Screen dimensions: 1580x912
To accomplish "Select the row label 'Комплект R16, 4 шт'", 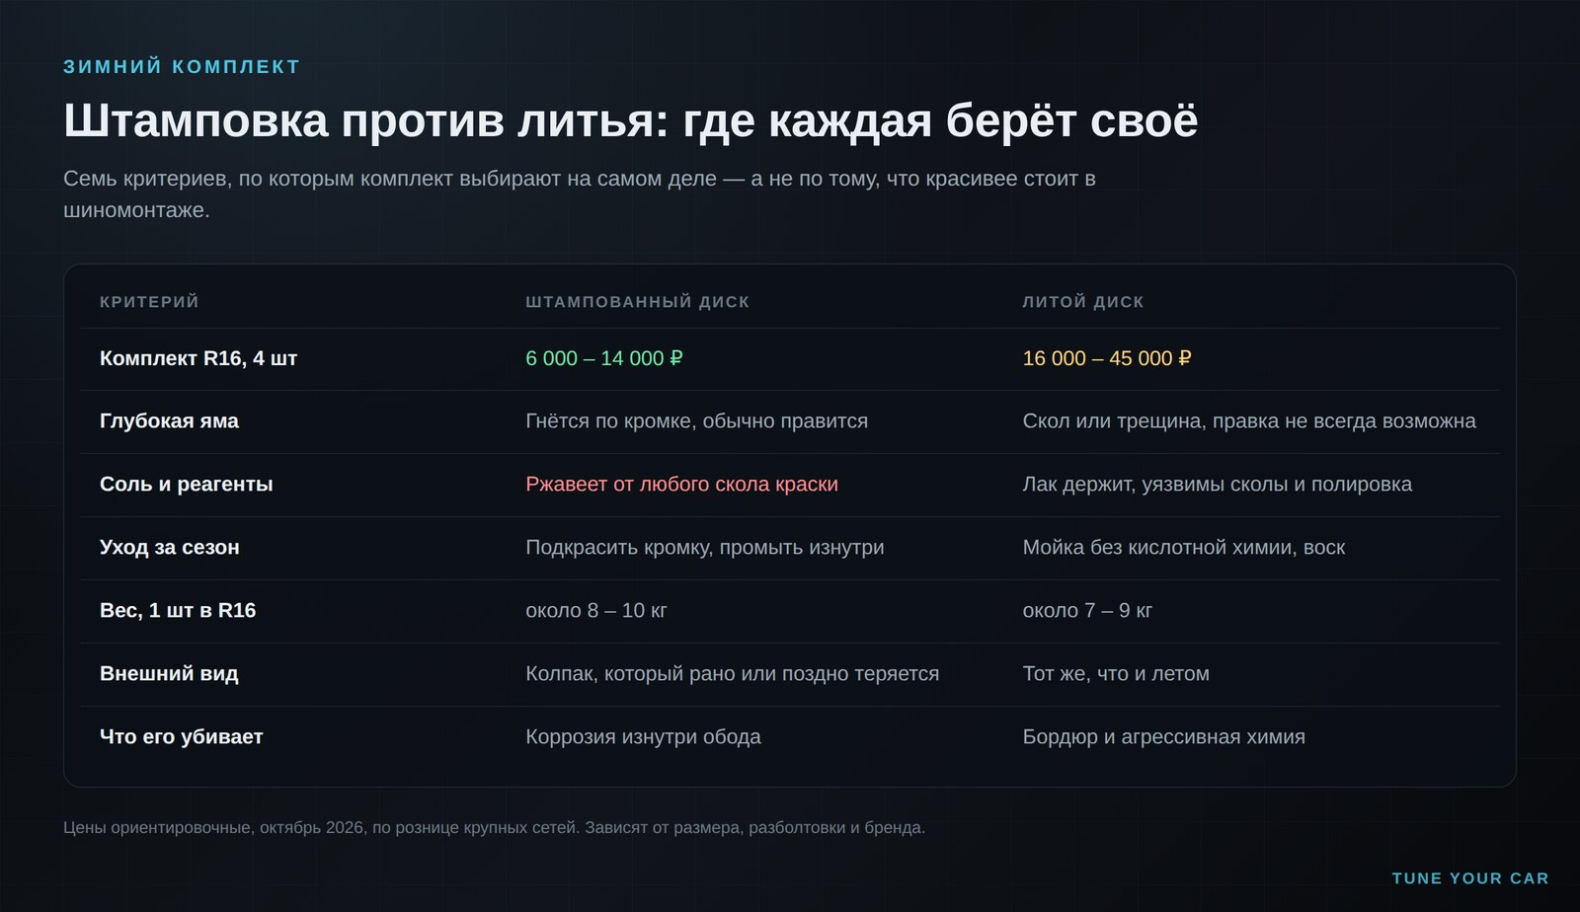I will coord(198,358).
